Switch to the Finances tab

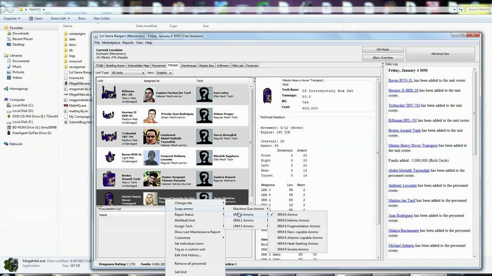(252, 66)
